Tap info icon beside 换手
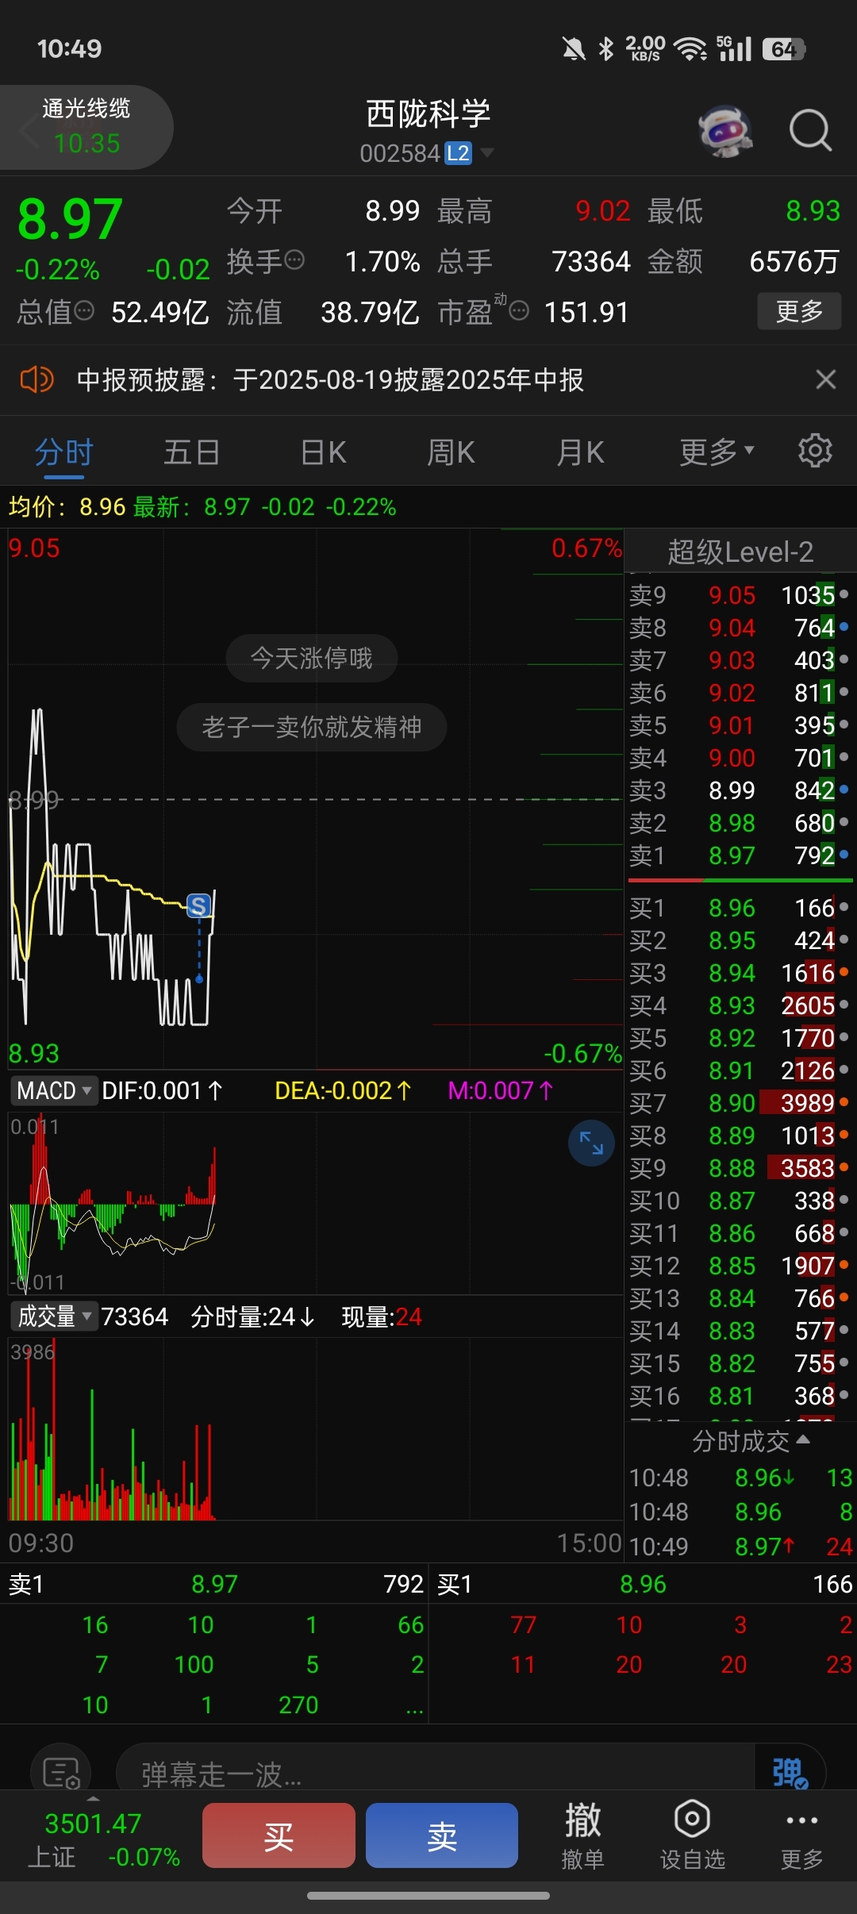Image resolution: width=857 pixels, height=1914 pixels. (x=294, y=260)
